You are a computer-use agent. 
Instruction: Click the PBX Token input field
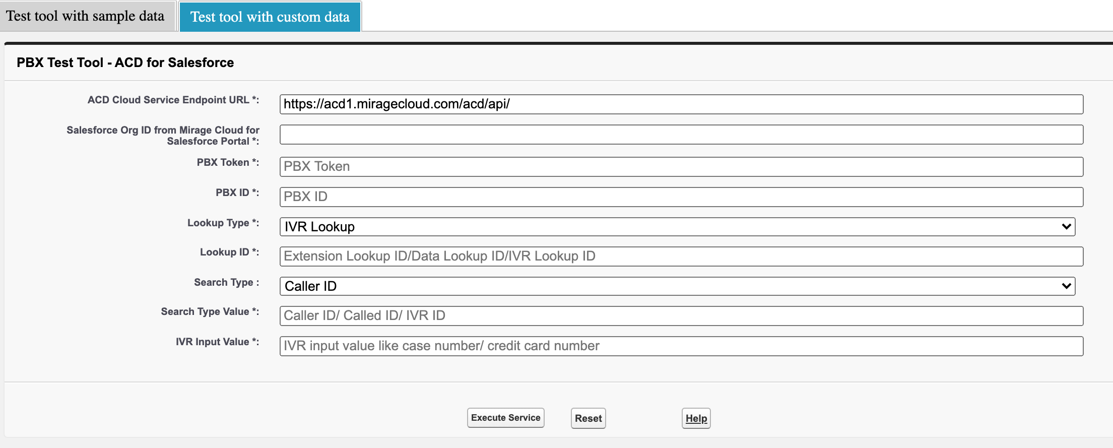pyautogui.click(x=681, y=167)
